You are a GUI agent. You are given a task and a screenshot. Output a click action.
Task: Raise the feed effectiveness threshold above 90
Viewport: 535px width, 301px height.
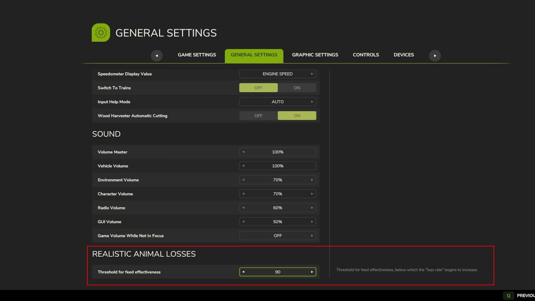(312, 272)
